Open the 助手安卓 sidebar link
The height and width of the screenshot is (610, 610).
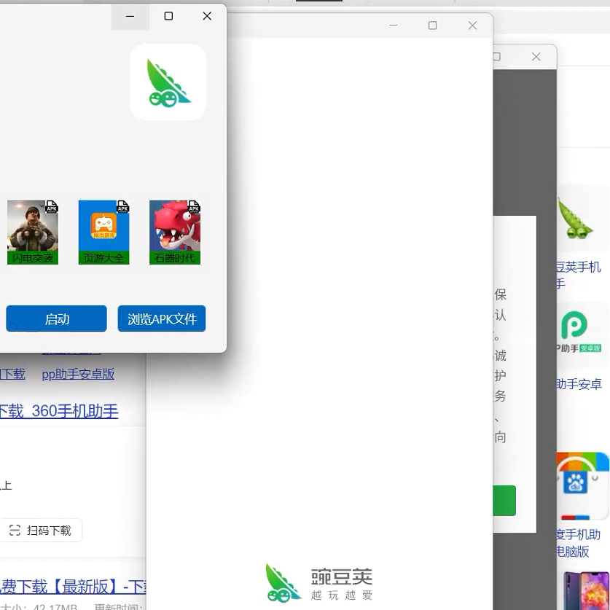coord(579,384)
